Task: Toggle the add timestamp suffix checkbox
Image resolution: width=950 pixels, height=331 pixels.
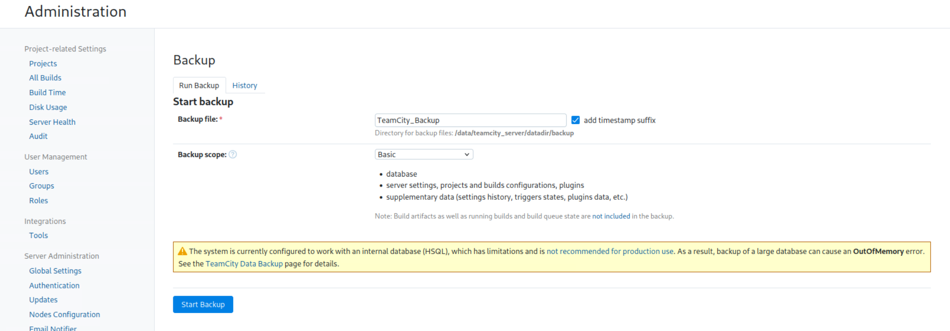Action: 575,120
